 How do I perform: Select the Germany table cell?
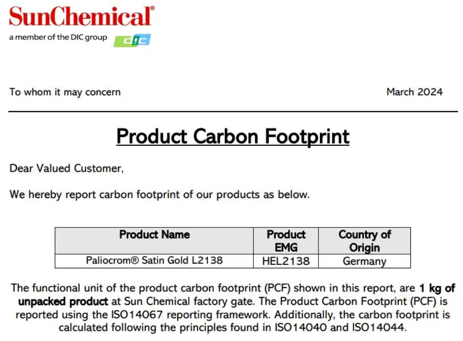tap(364, 261)
